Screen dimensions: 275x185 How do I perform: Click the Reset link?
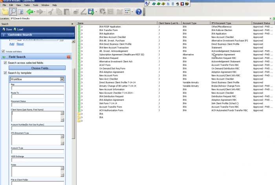[20, 44]
